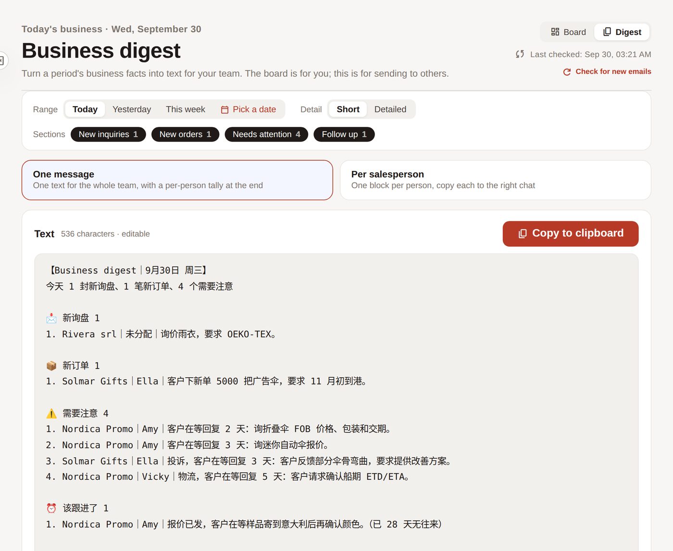Click the warning emoji next to 需要注意

pyautogui.click(x=51, y=413)
